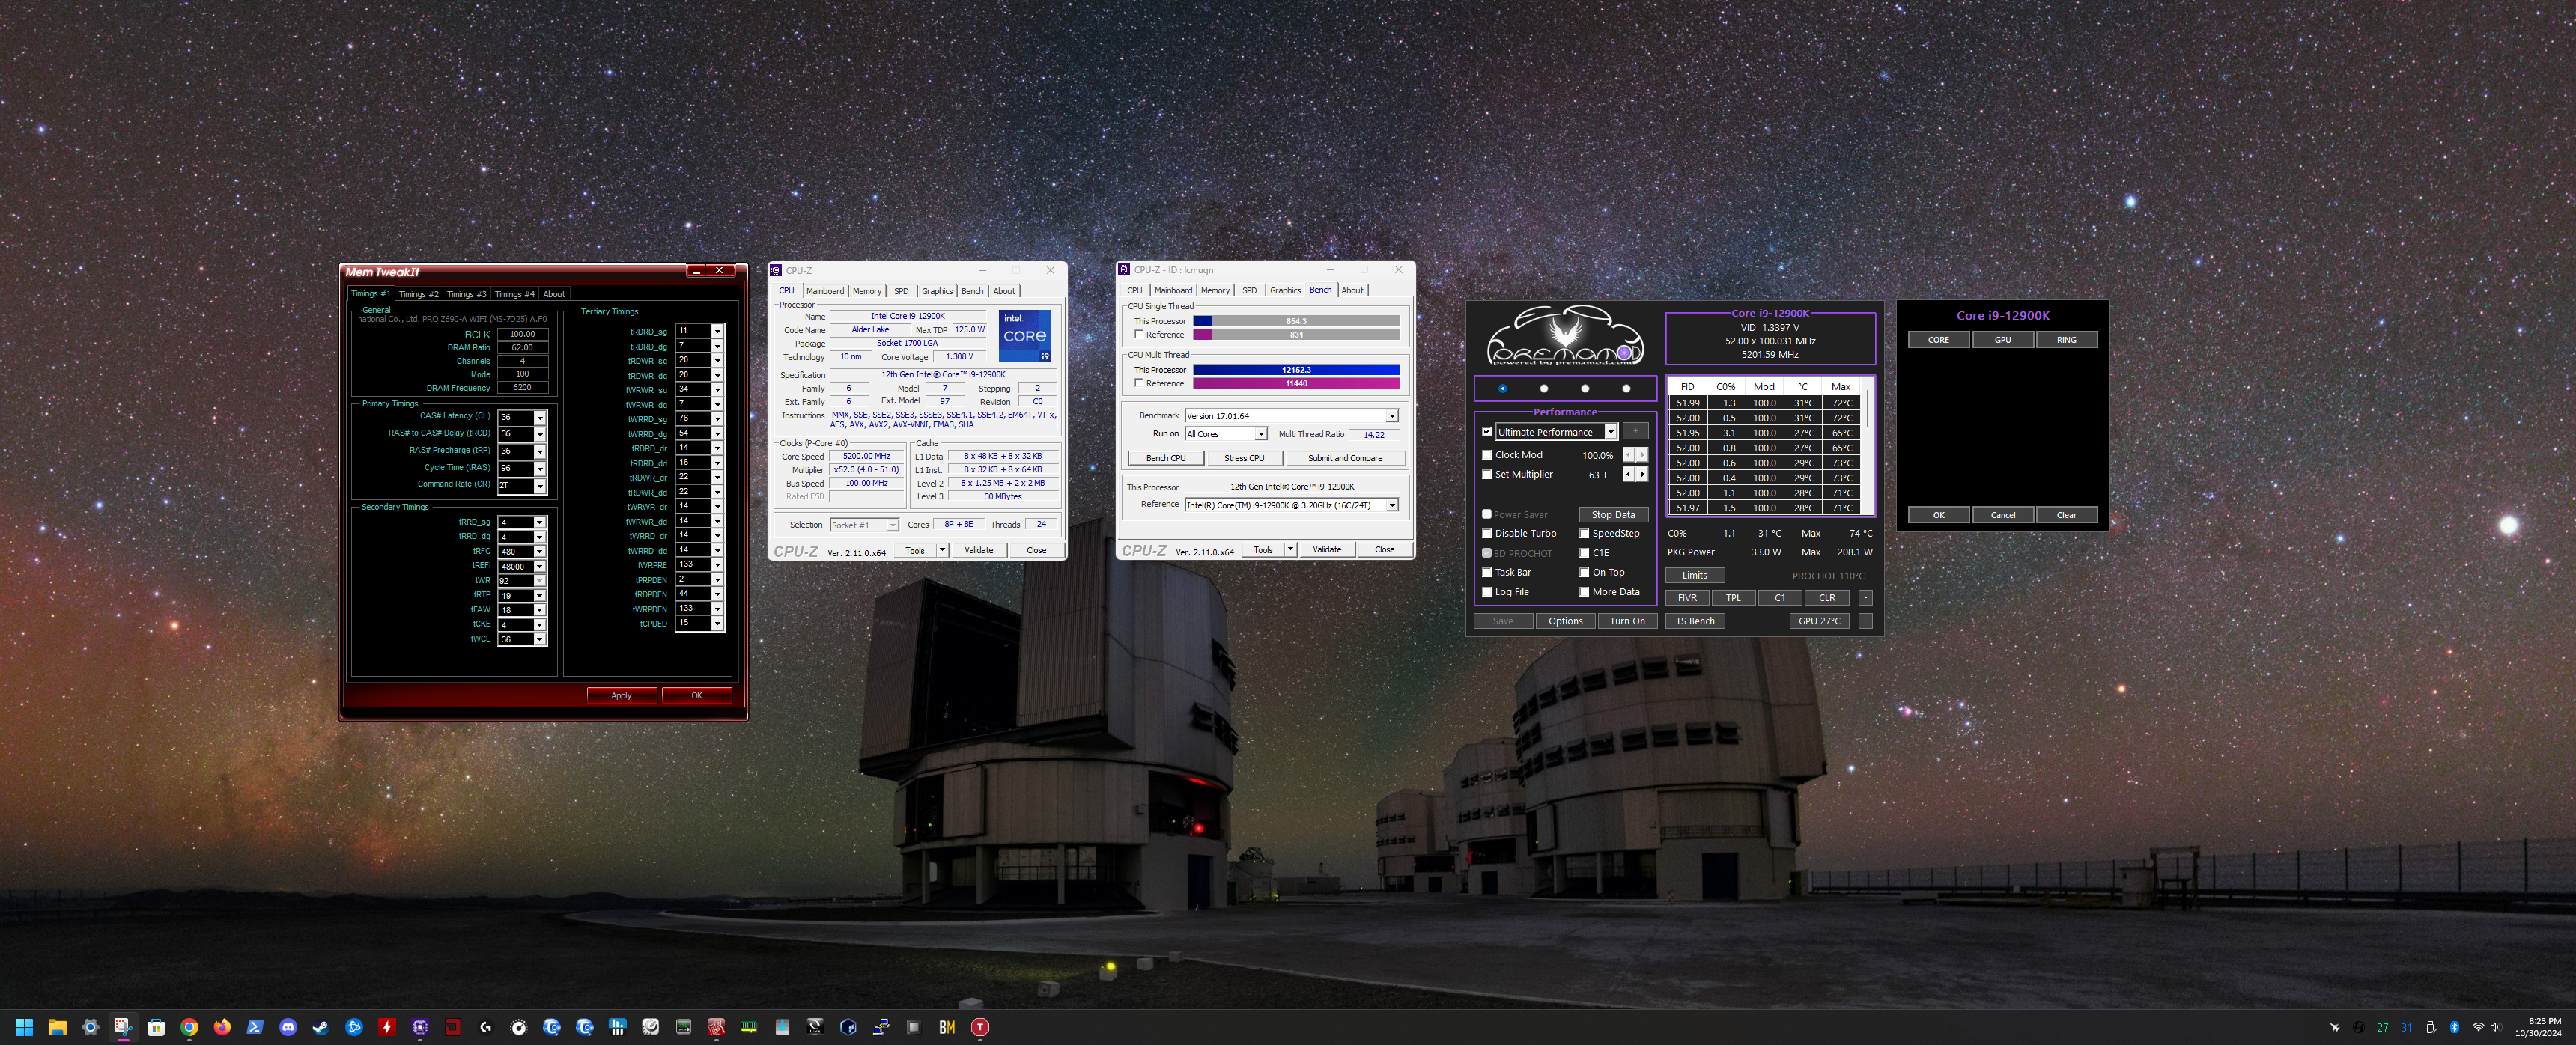
Task: Open the Graphics tab in the CPU-Z lcmugn window
Action: (1285, 291)
